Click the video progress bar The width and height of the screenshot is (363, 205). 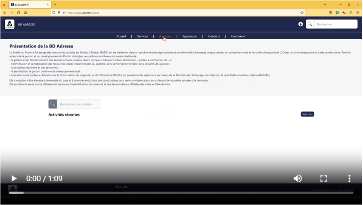point(181,192)
